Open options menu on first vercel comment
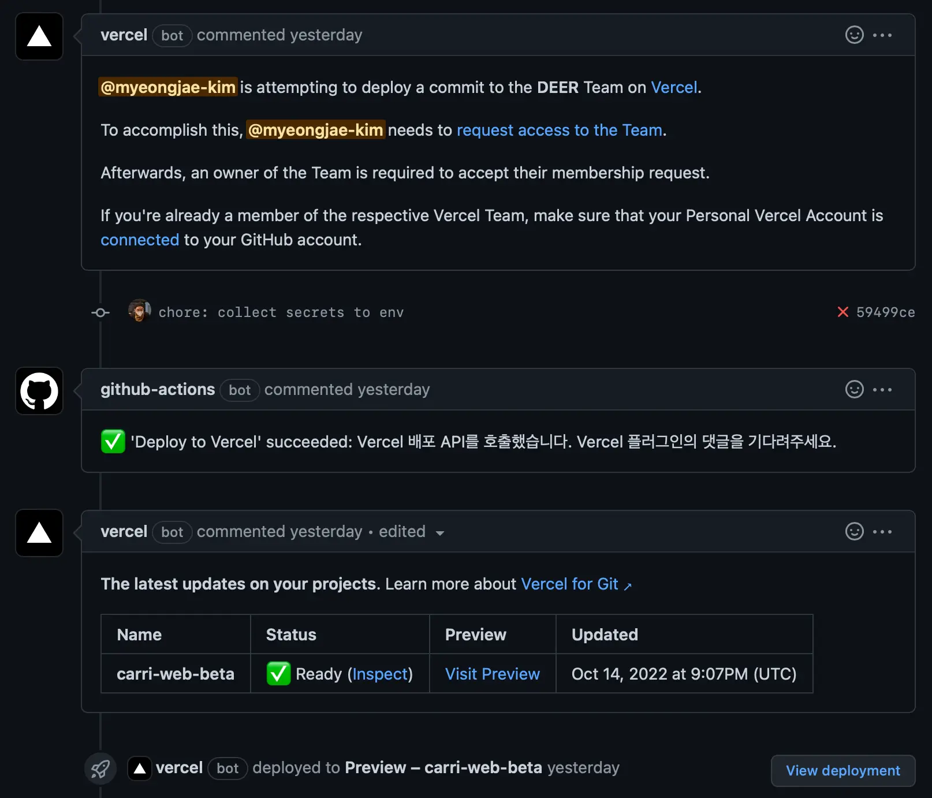 click(x=882, y=35)
